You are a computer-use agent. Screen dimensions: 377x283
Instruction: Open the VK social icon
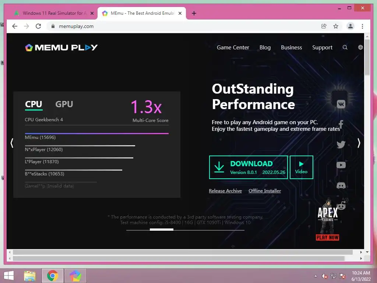pos(341,104)
